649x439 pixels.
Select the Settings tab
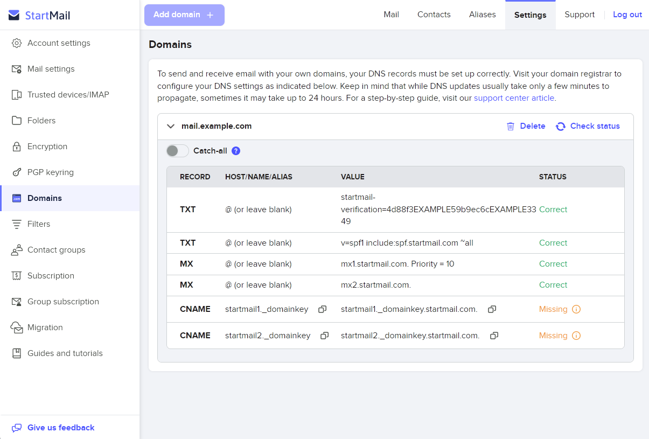(531, 15)
